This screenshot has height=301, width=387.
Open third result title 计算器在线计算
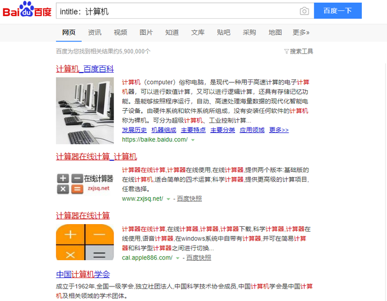click(x=83, y=216)
